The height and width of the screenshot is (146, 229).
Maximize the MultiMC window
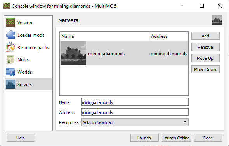click(202, 6)
